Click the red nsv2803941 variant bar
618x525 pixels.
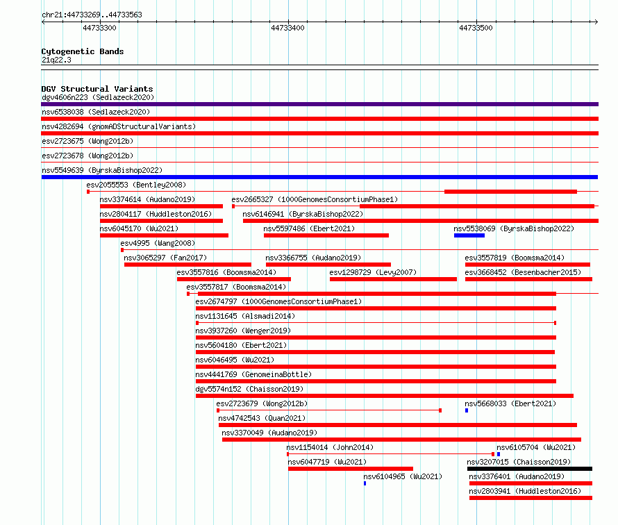point(531,498)
